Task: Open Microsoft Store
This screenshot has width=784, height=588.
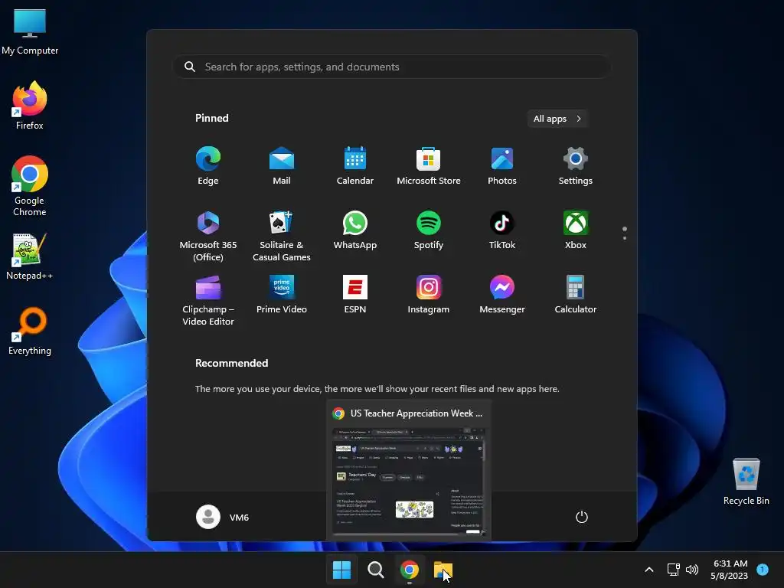Action: click(429, 166)
